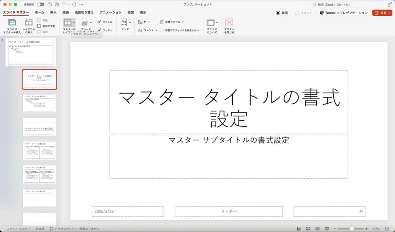Click the language indicator 日本語 in status bar
Screen dimensions: 395x232
(40, 229)
